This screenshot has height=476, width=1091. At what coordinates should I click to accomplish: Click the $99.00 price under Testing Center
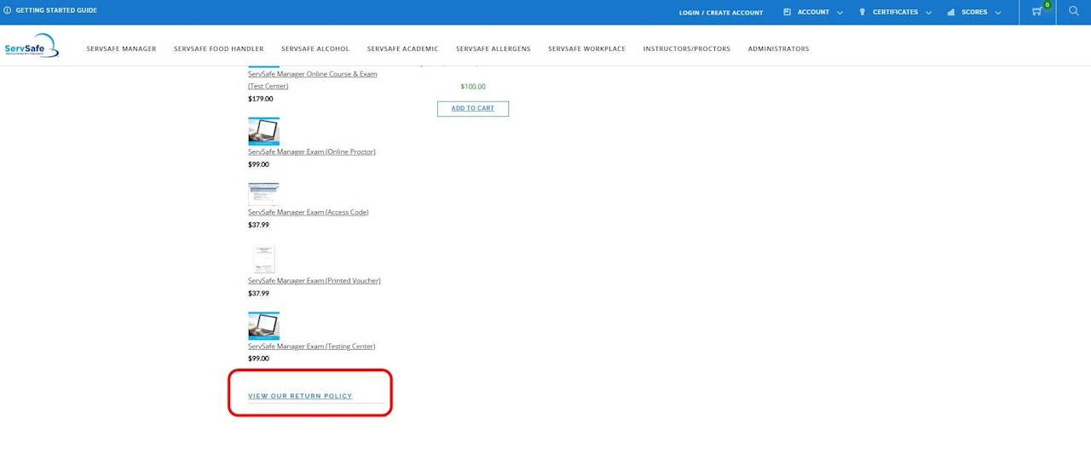pyautogui.click(x=258, y=358)
